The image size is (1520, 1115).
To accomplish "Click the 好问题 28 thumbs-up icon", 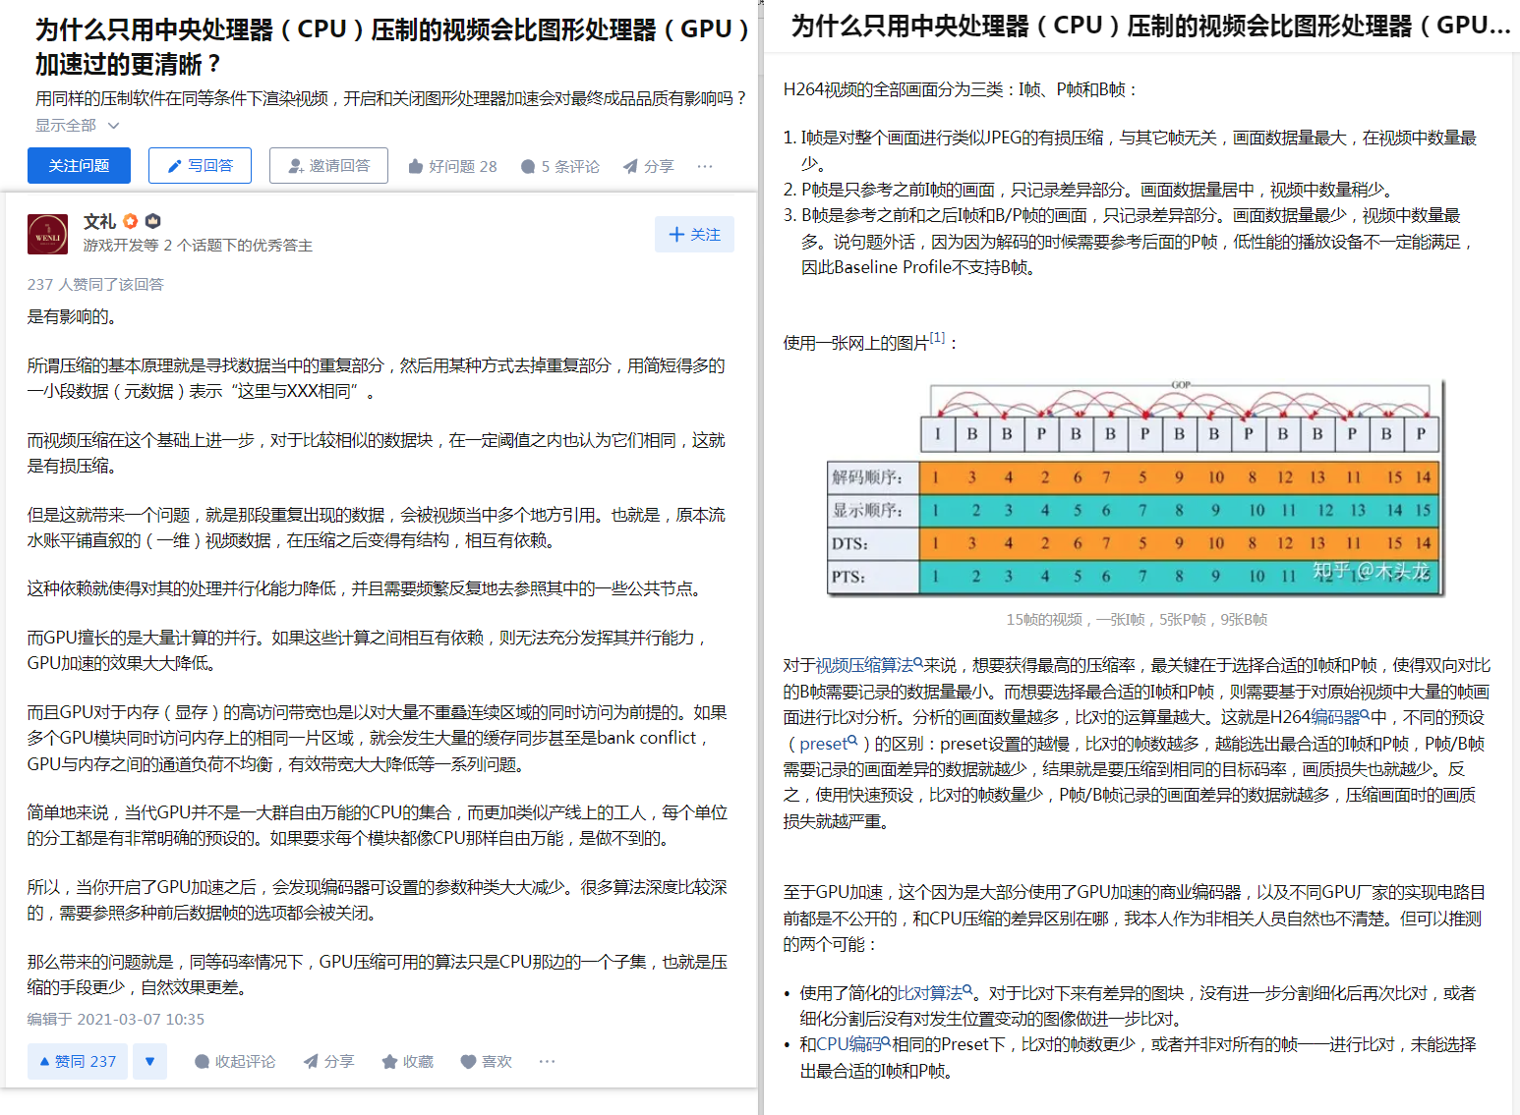I will 416,166.
